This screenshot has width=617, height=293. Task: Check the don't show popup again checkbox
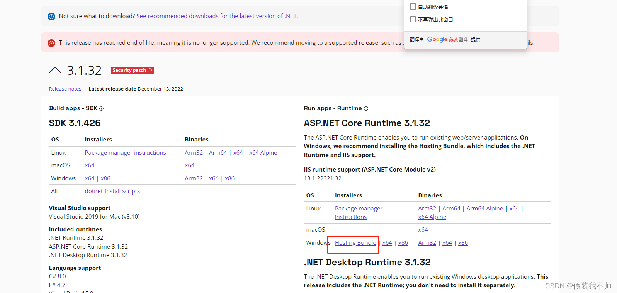click(x=413, y=19)
